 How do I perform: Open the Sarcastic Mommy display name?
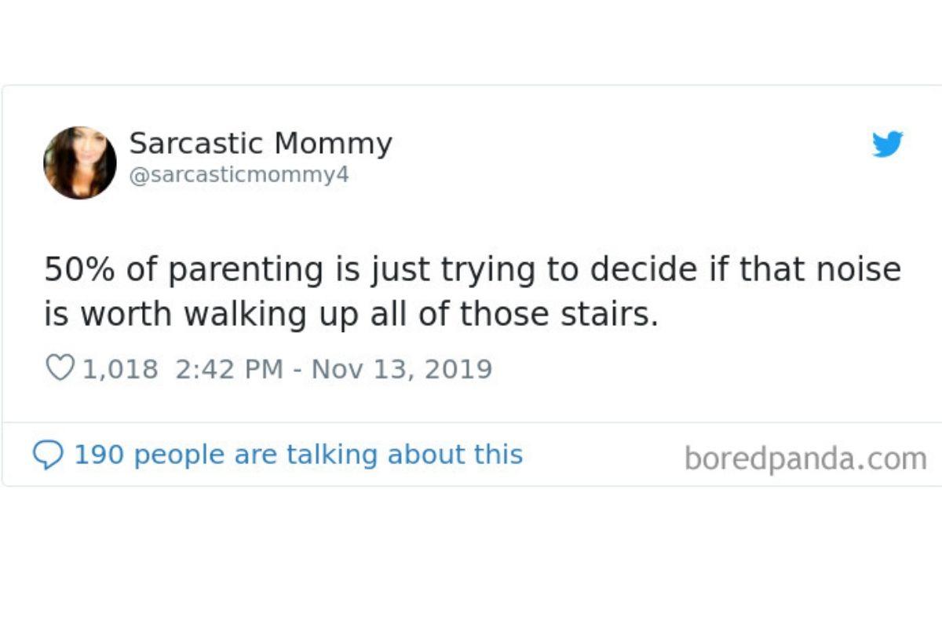click(260, 144)
